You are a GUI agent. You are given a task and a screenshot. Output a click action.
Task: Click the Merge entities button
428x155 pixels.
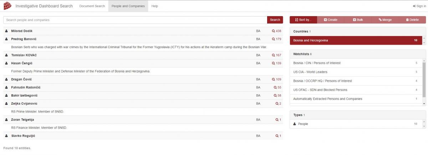pyautogui.click(x=385, y=20)
